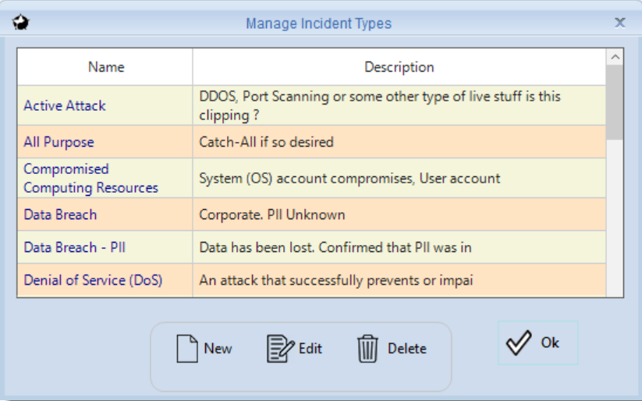The height and width of the screenshot is (401, 642).
Task: Sort by the Name column header
Action: [x=105, y=67]
